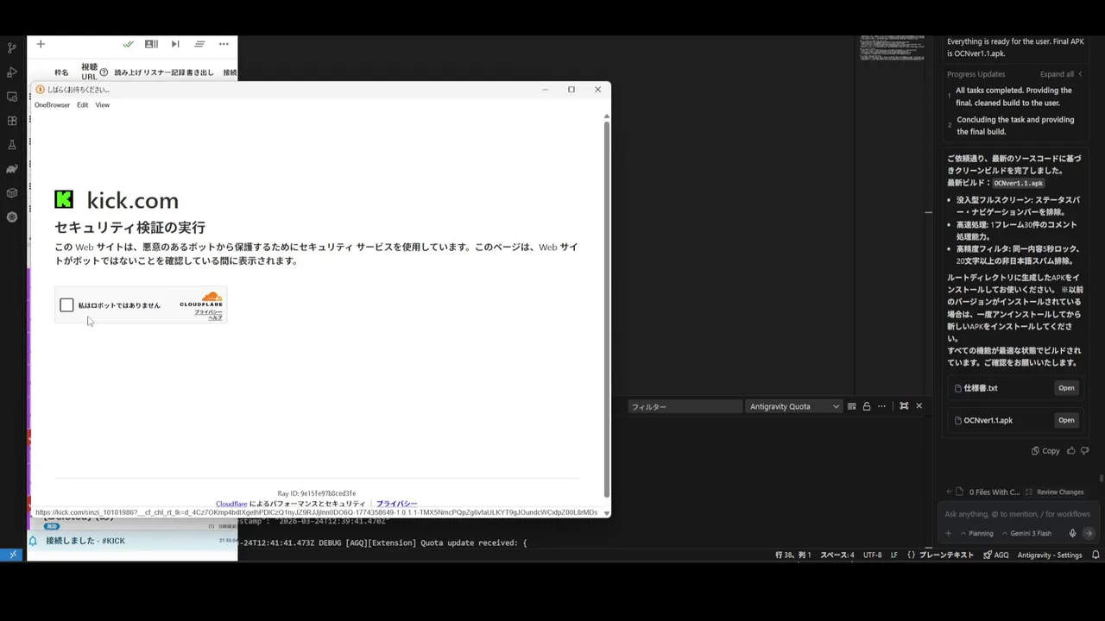Viewport: 1105px width, 621px height.
Task: Click the plus icon in chat input
Action: pos(948,533)
